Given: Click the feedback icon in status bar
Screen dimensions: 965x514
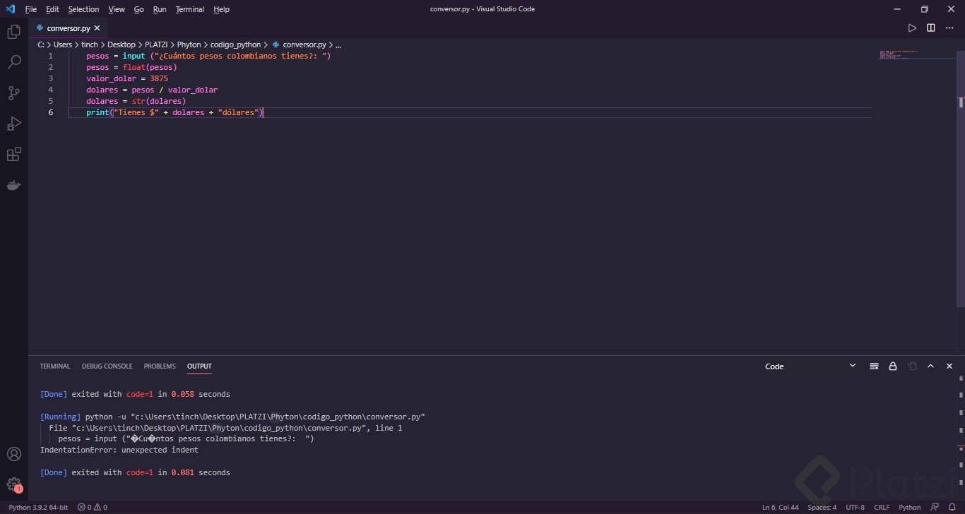Looking at the screenshot, I should pyautogui.click(x=935, y=507).
